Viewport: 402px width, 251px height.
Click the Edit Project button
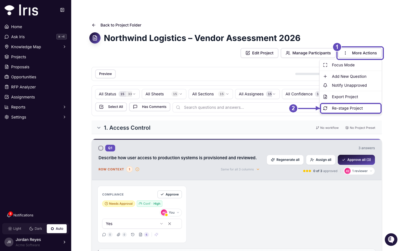[x=259, y=53]
